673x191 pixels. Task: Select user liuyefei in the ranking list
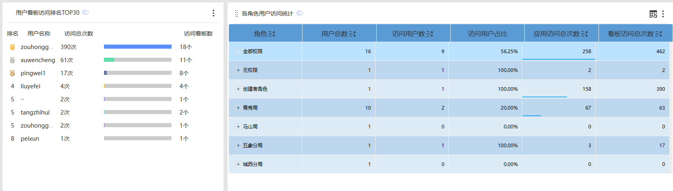(x=30, y=86)
